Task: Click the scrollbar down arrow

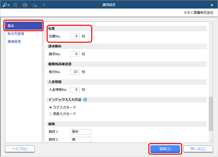Action: 211,140
